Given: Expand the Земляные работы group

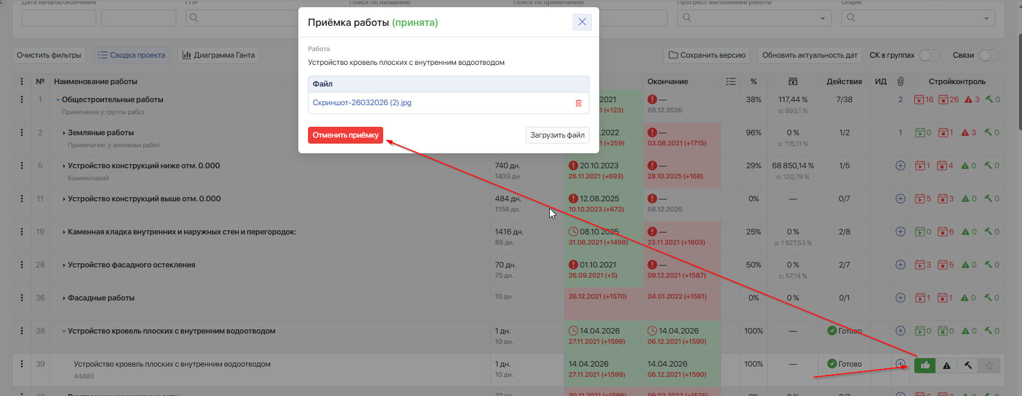Looking at the screenshot, I should click(x=64, y=133).
